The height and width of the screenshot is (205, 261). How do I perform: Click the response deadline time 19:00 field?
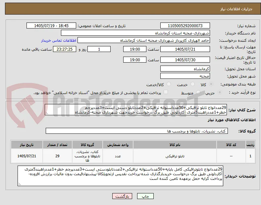point(135,49)
